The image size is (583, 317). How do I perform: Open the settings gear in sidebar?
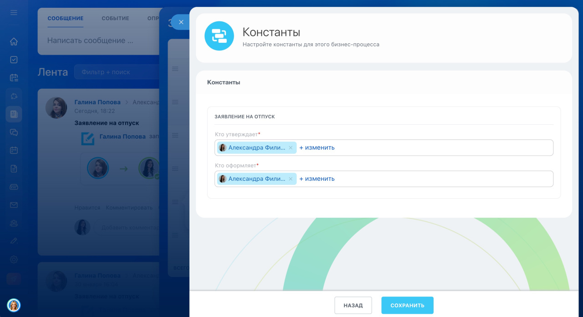pyautogui.click(x=14, y=260)
